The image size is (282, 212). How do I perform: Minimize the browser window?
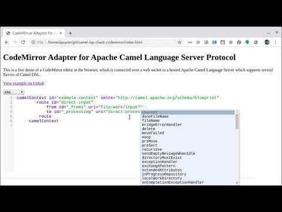point(269,32)
